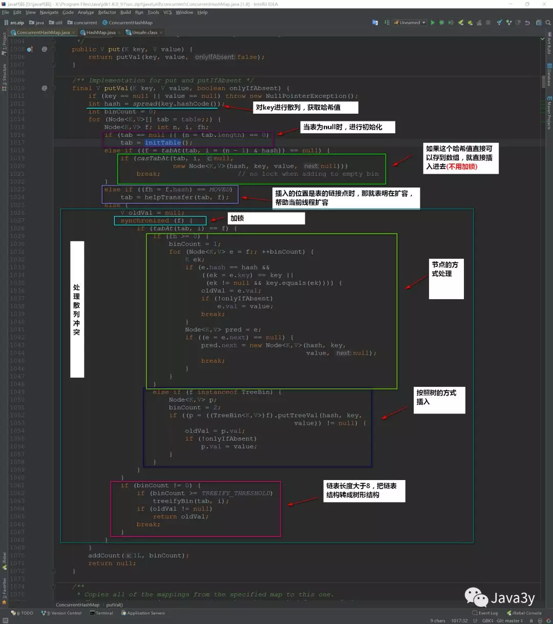The height and width of the screenshot is (624, 553).
Task: Click the Build project icon before Unnamed dropdown
Action: click(387, 23)
